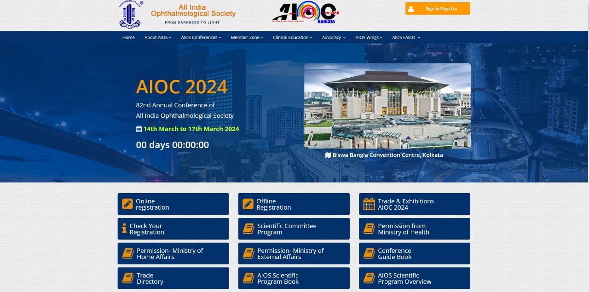The height and width of the screenshot is (292, 589).
Task: Click the 82nd Annual Conference of text
Action: [175, 105]
